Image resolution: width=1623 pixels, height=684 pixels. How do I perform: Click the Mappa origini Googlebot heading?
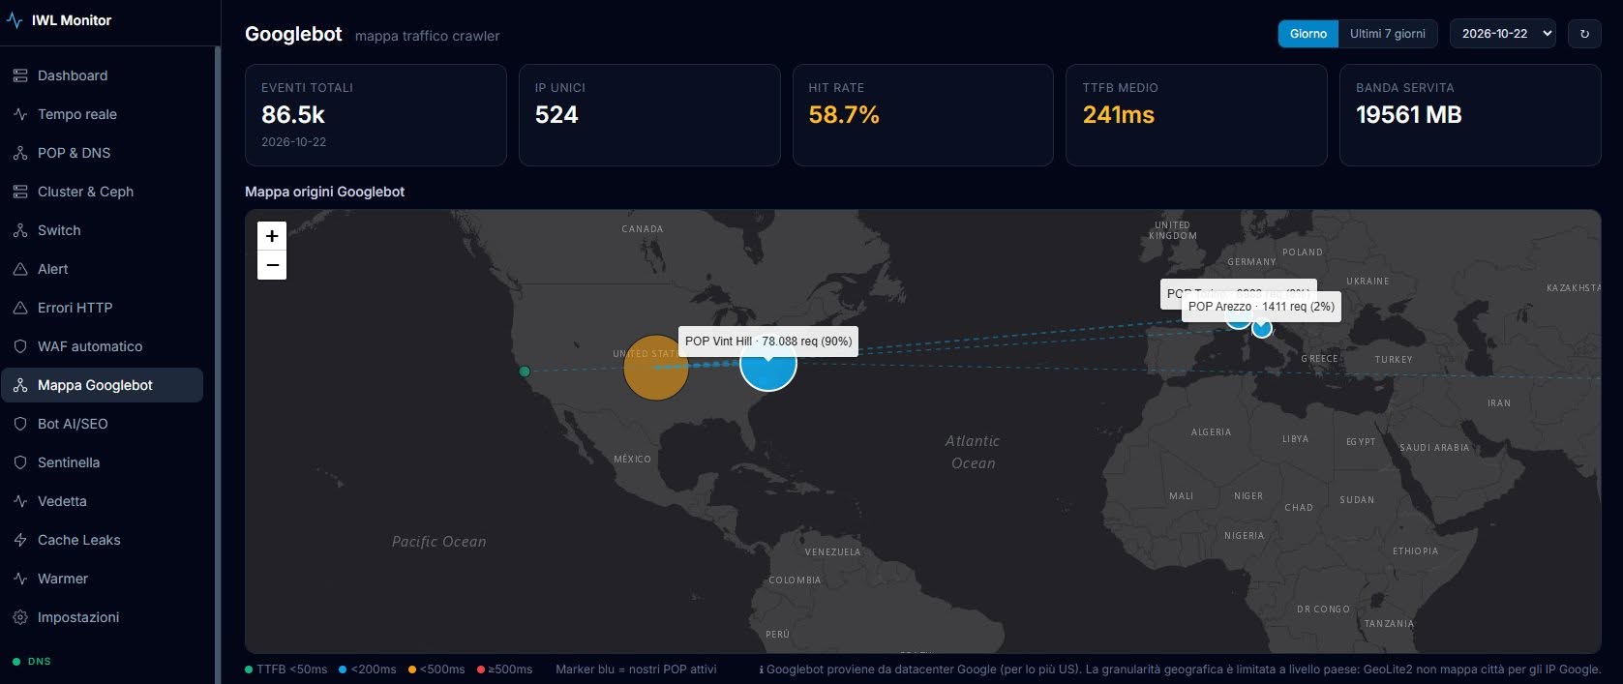point(325,192)
